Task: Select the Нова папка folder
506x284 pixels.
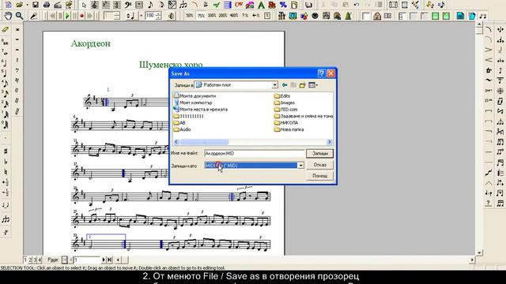Action: point(289,129)
